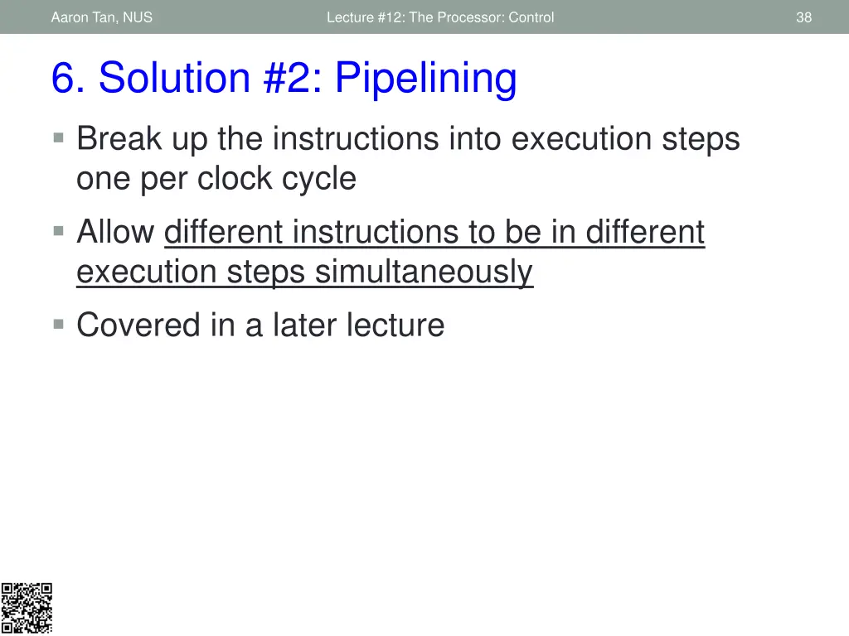The width and height of the screenshot is (849, 636).
Task: Click the words 'clock cycle'
Action: [277, 179]
